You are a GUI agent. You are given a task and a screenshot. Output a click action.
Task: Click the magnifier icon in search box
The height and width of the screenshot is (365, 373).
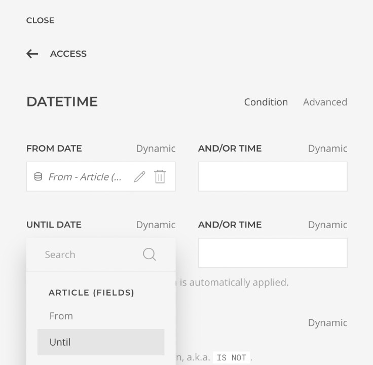[150, 254]
